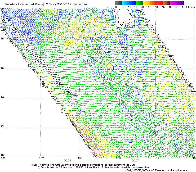Click the purple time label '20:38'
This screenshot has width=196, height=172.
tap(67, 161)
